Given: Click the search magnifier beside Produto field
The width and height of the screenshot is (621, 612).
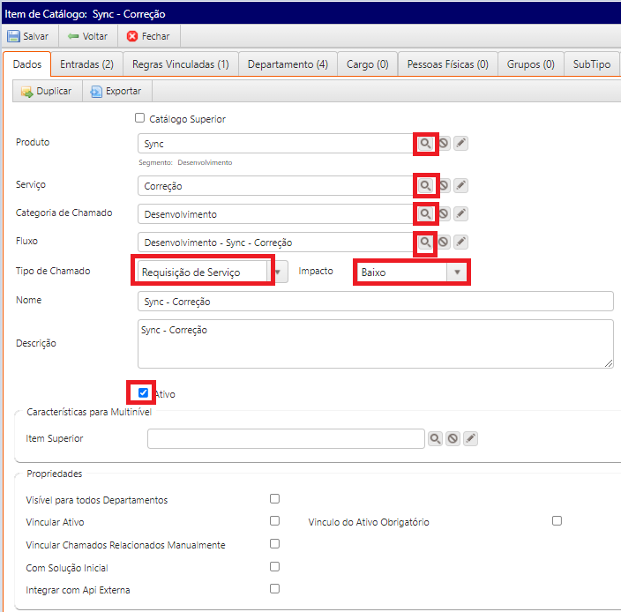Looking at the screenshot, I should 425,143.
